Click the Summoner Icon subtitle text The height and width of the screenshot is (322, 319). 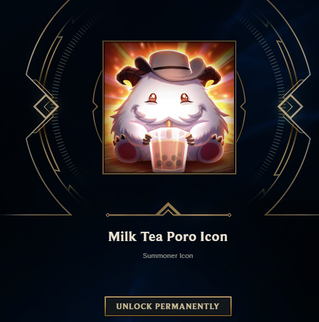168,256
